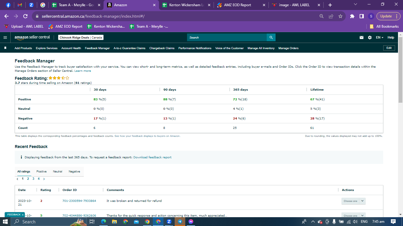Open the Chrome extensions puzzle icon
Viewport: 403px width, 226px height.
click(x=352, y=16)
